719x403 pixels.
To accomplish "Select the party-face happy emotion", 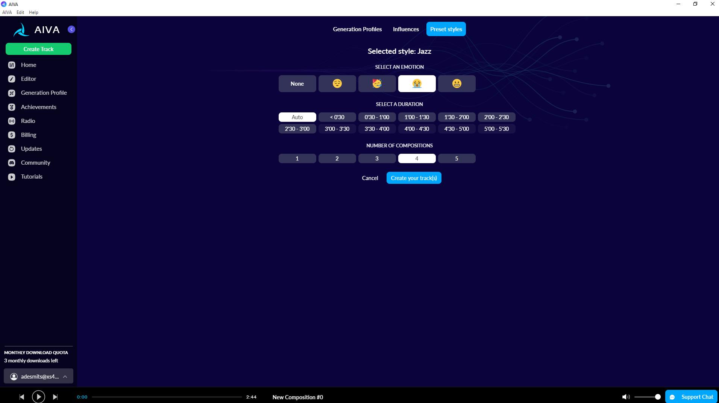I will [377, 83].
